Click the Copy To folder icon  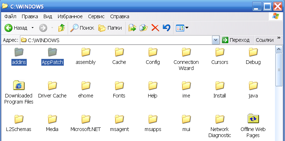(144, 28)
